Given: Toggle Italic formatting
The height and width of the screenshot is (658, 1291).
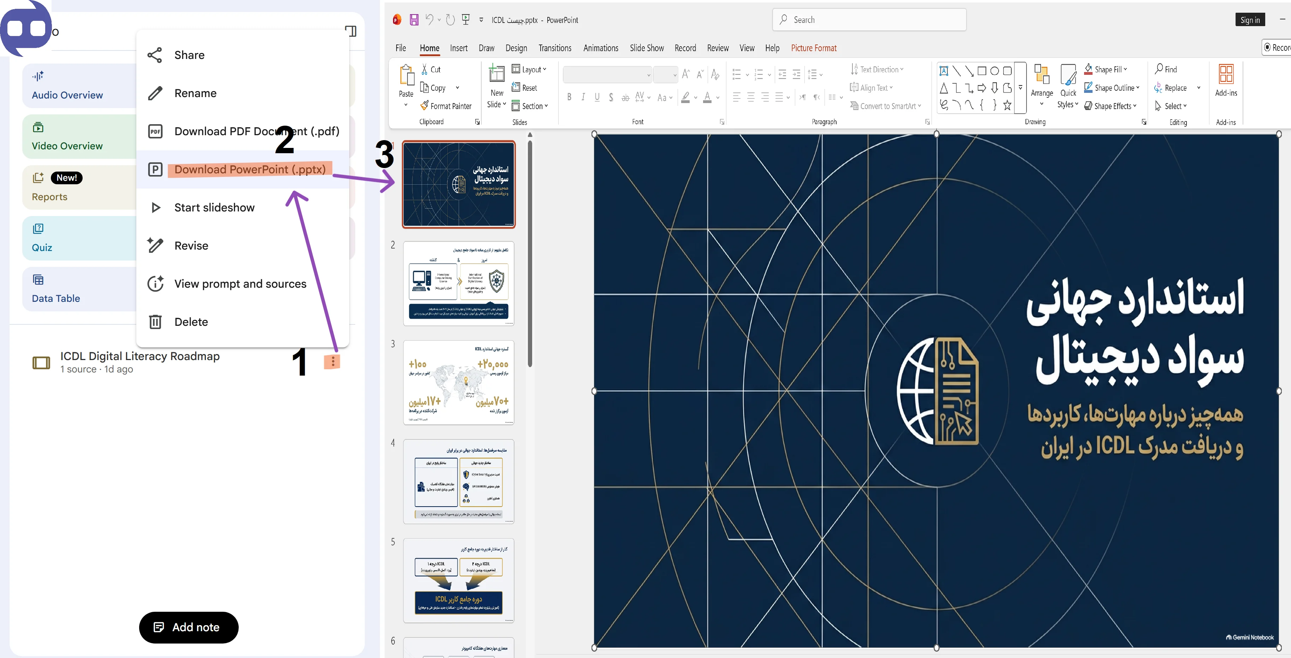Looking at the screenshot, I should click(583, 97).
